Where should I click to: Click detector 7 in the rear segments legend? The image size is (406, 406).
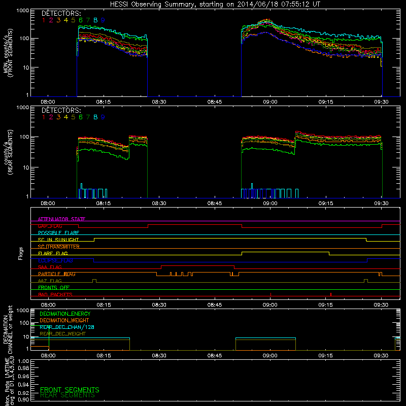coord(88,117)
